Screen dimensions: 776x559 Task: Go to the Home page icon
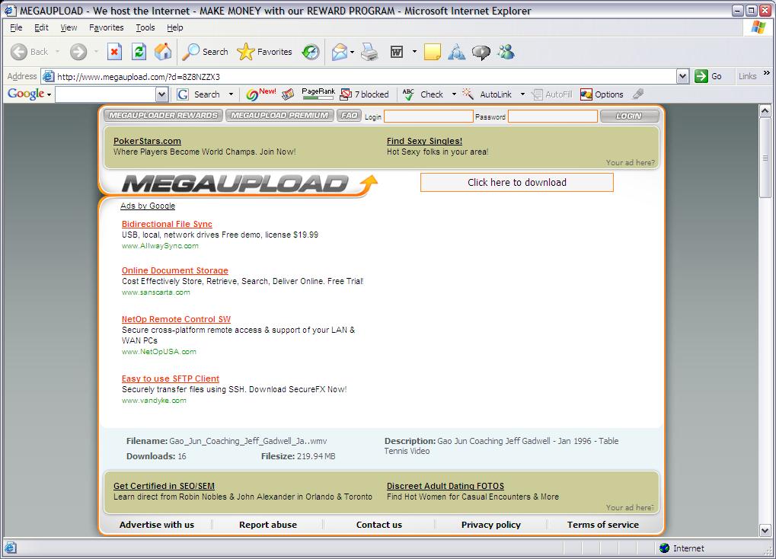163,52
